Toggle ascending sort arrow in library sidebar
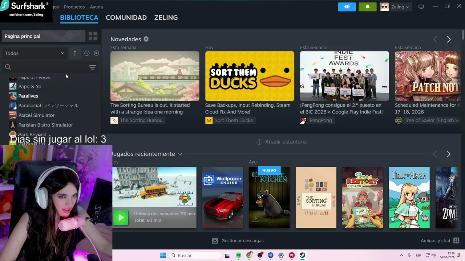Viewport: 465px width, 261px height. click(x=75, y=53)
